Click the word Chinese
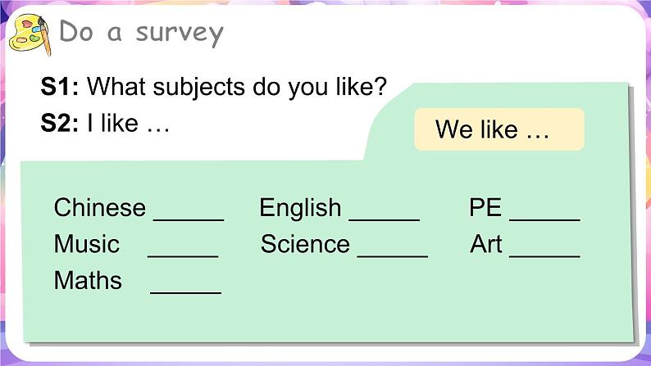 click(x=99, y=208)
